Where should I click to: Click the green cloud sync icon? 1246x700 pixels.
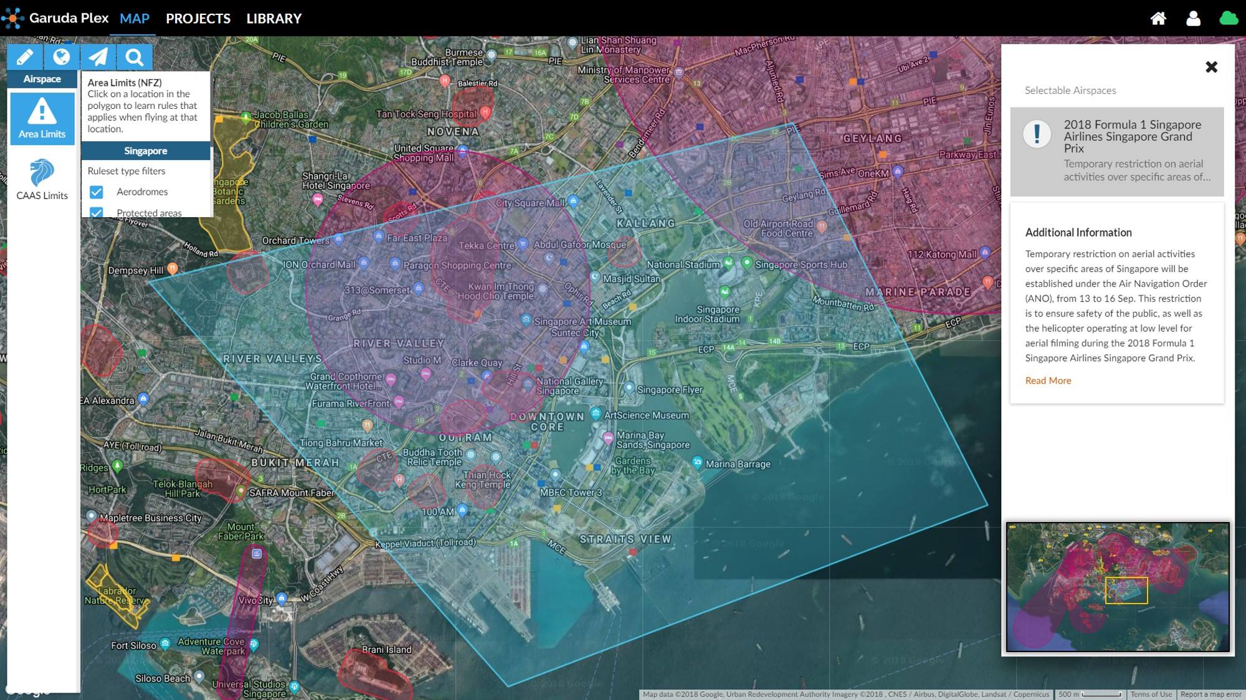[x=1229, y=19]
